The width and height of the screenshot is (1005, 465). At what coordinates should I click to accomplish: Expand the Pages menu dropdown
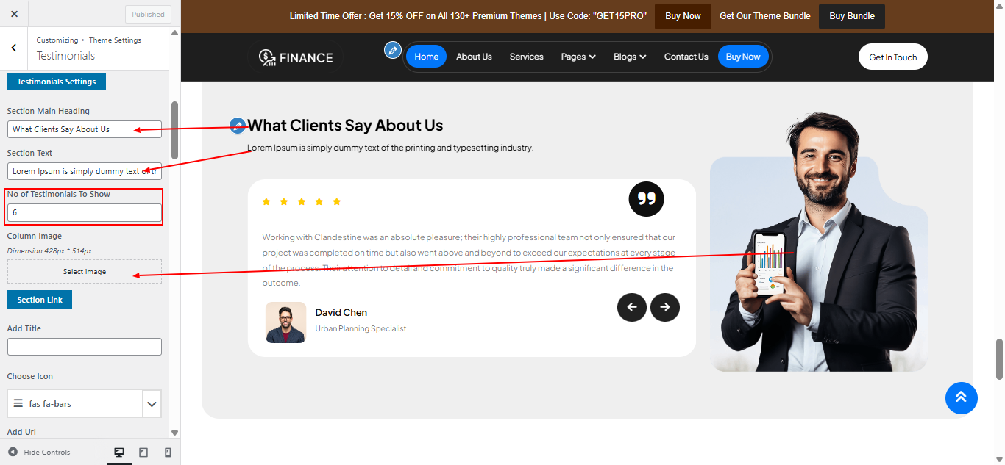click(578, 57)
